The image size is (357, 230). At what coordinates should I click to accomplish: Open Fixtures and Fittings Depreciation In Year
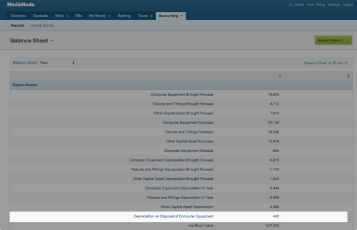180,197
